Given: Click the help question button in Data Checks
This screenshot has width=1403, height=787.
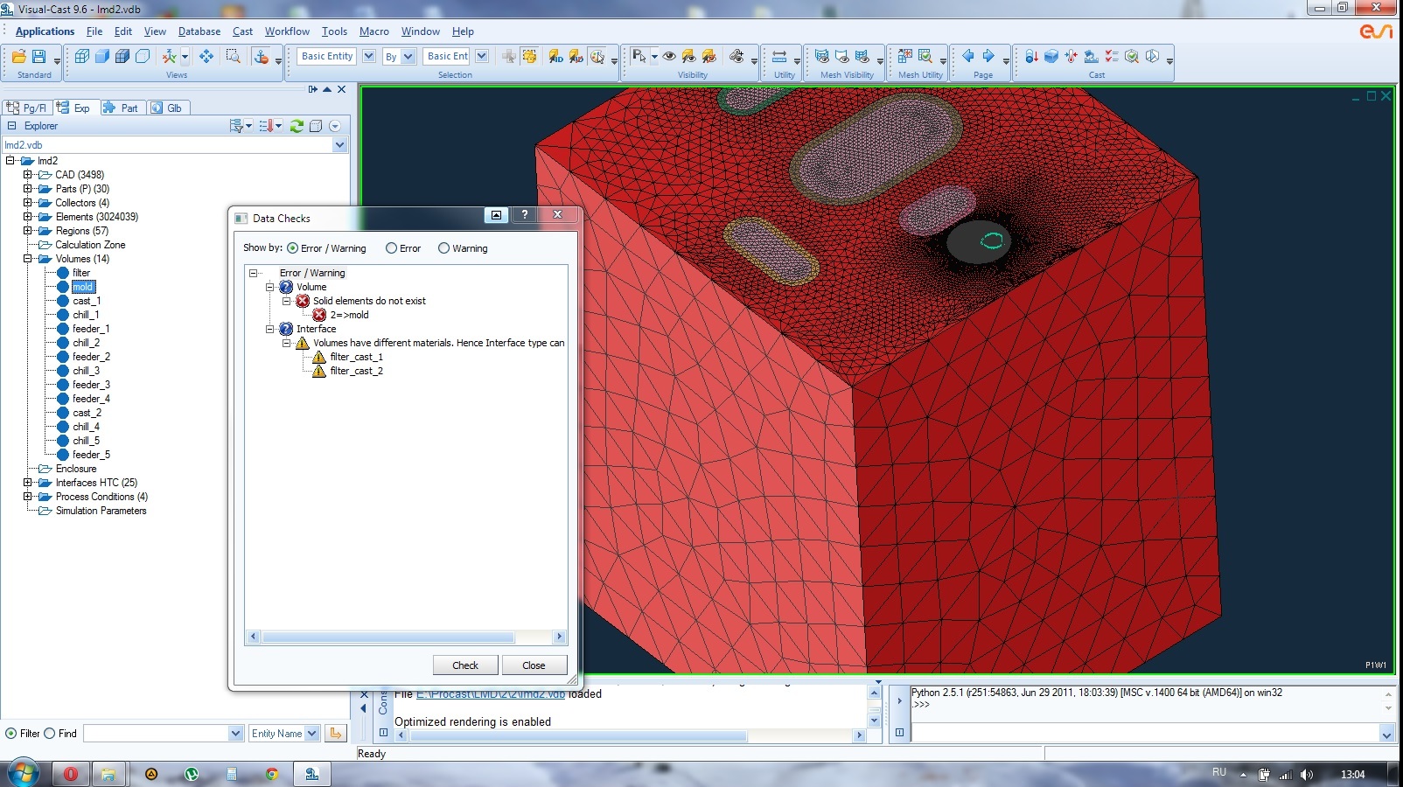Looking at the screenshot, I should (525, 215).
